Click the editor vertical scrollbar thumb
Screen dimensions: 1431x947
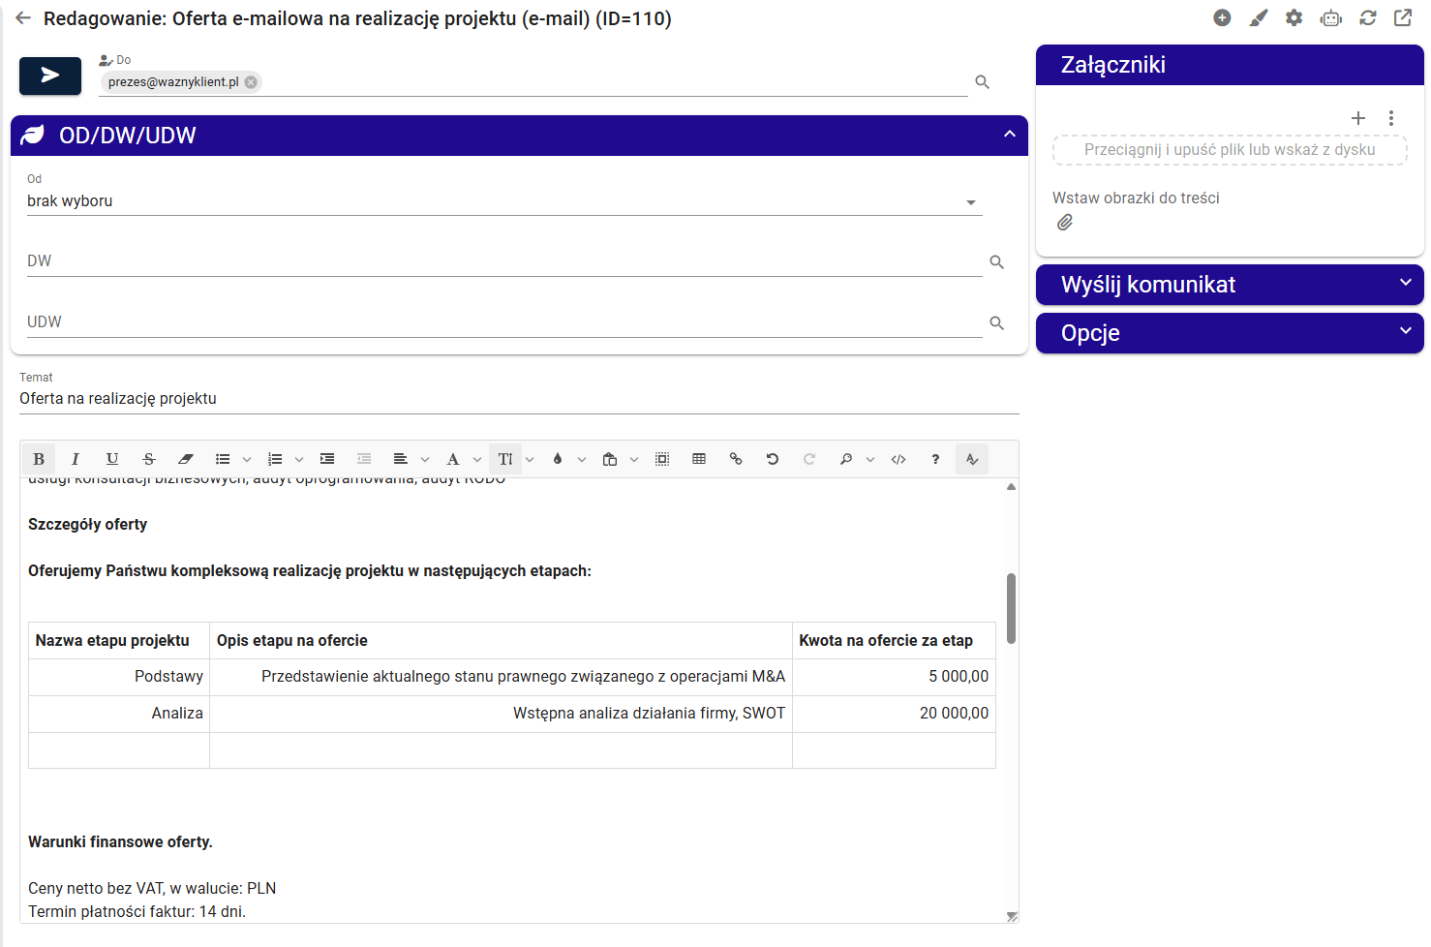[1011, 608]
